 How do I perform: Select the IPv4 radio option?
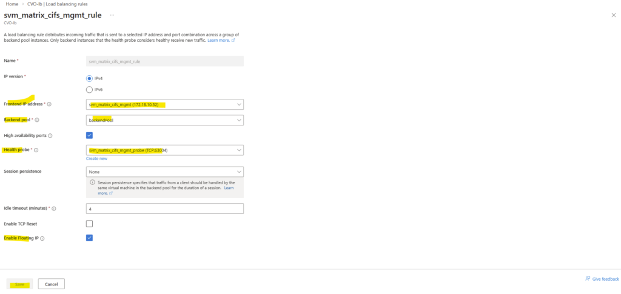click(x=90, y=78)
